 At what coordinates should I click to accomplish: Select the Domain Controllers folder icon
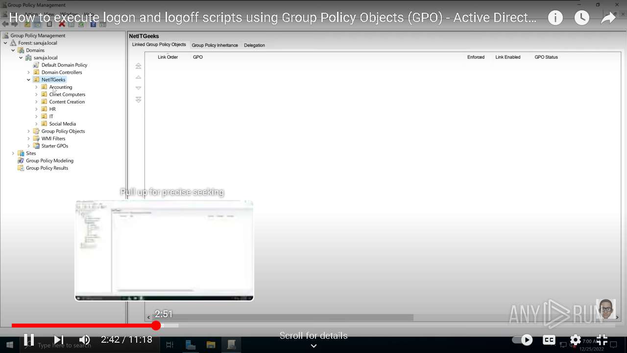pyautogui.click(x=36, y=73)
